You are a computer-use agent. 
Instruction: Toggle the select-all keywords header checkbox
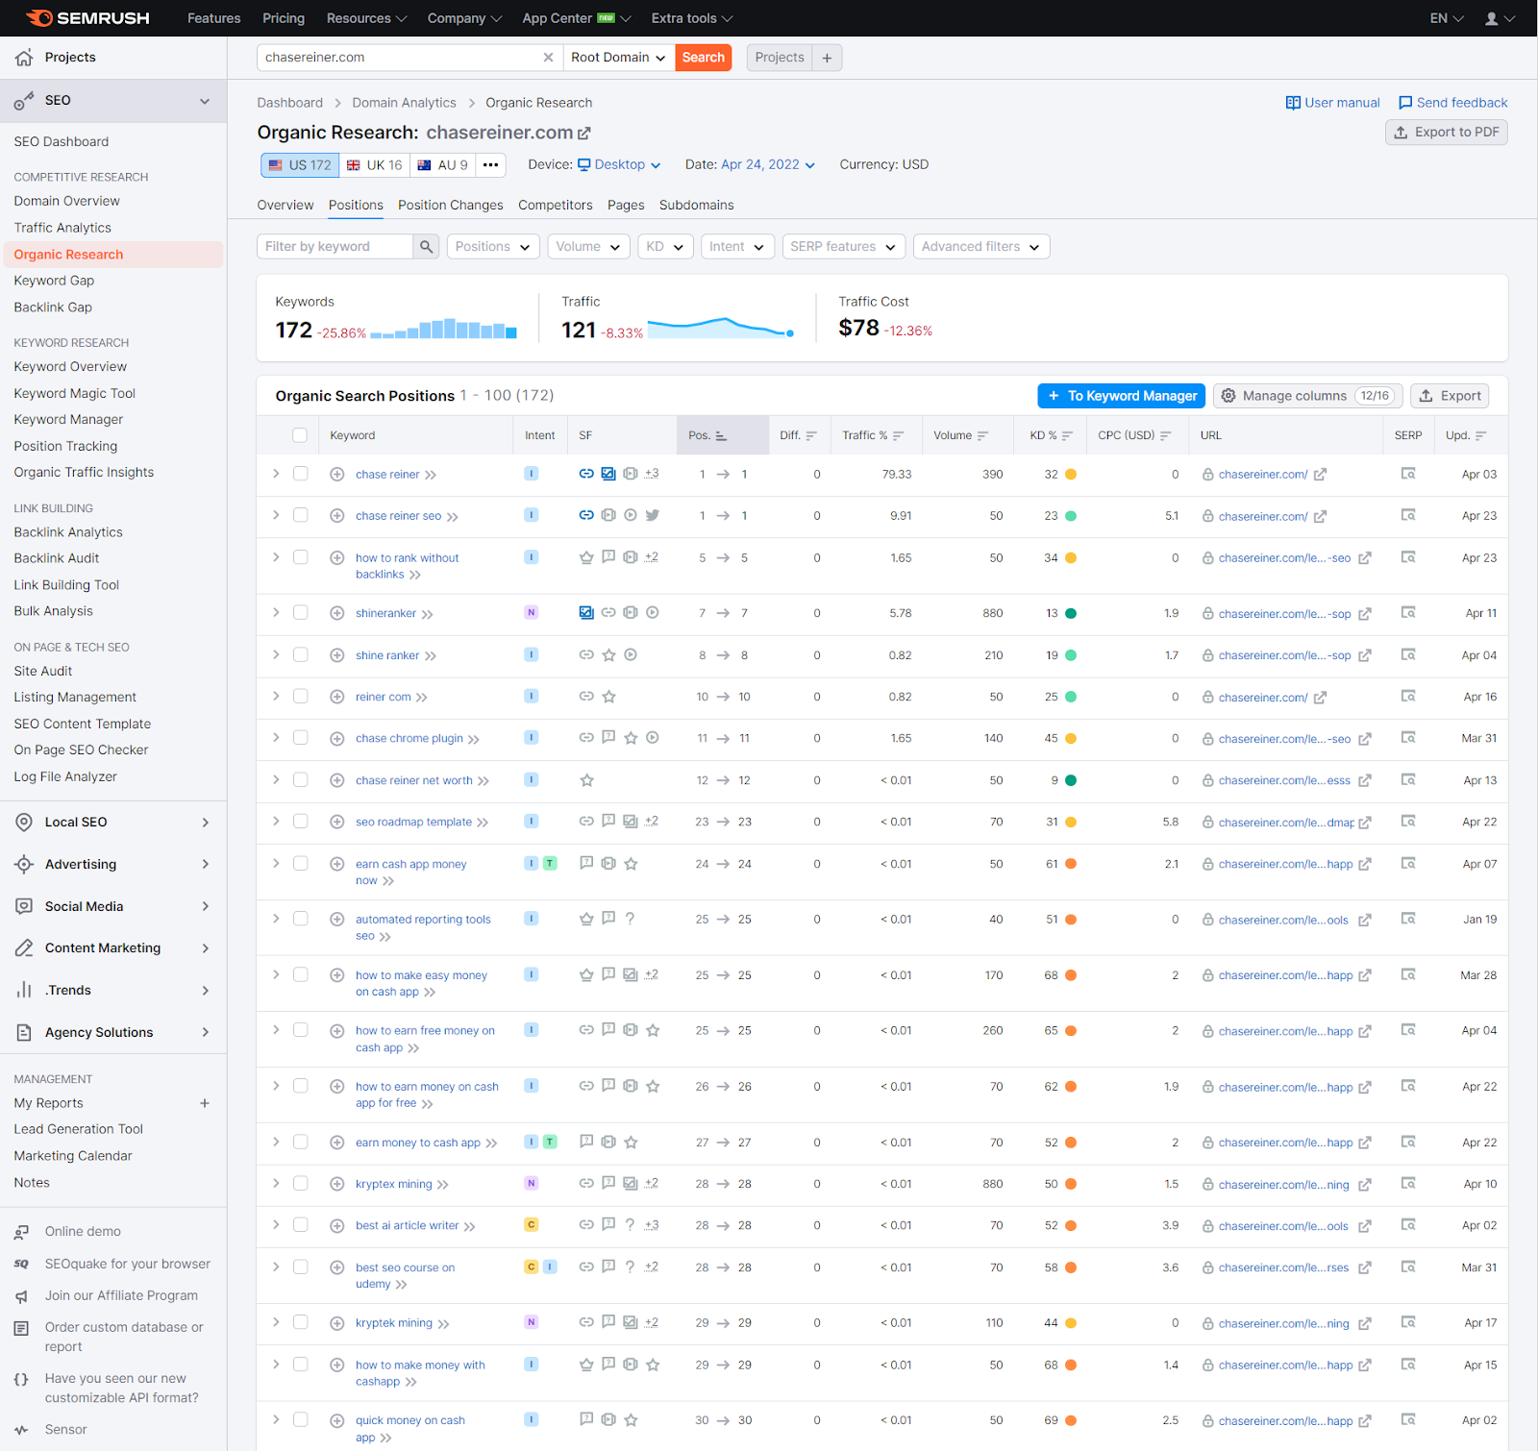(300, 435)
